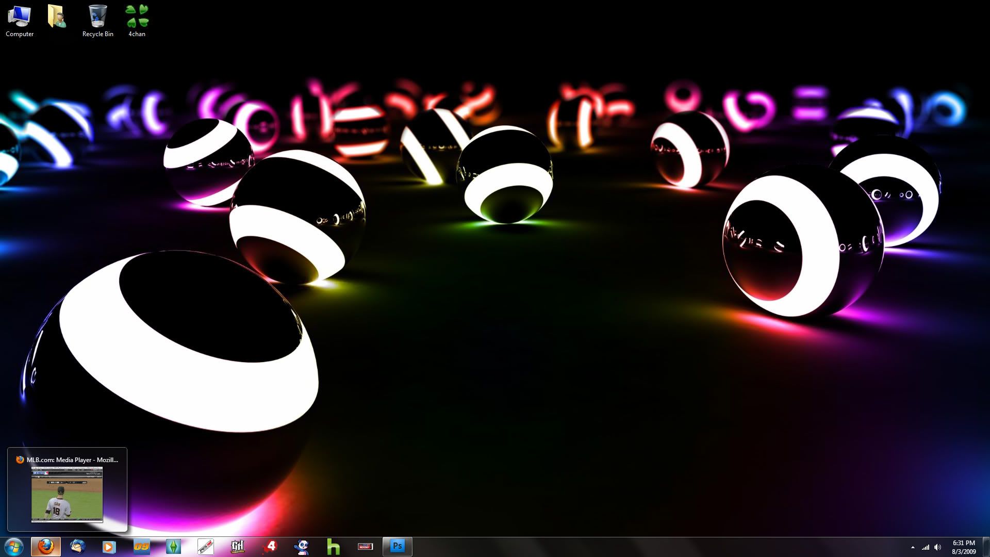This screenshot has width=990, height=557.
Task: Expand the hidden system tray icons arrow
Action: (x=913, y=547)
